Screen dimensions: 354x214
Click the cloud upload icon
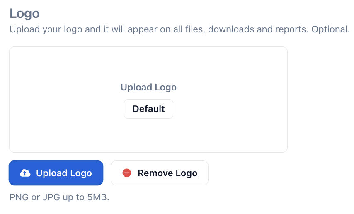[x=25, y=173]
